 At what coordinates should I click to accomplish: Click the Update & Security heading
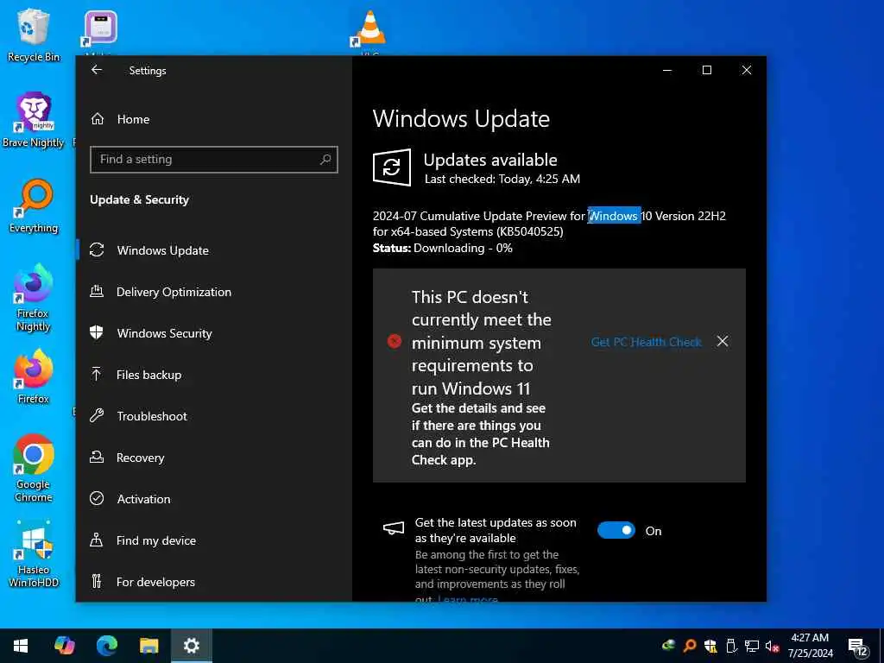pyautogui.click(x=139, y=199)
